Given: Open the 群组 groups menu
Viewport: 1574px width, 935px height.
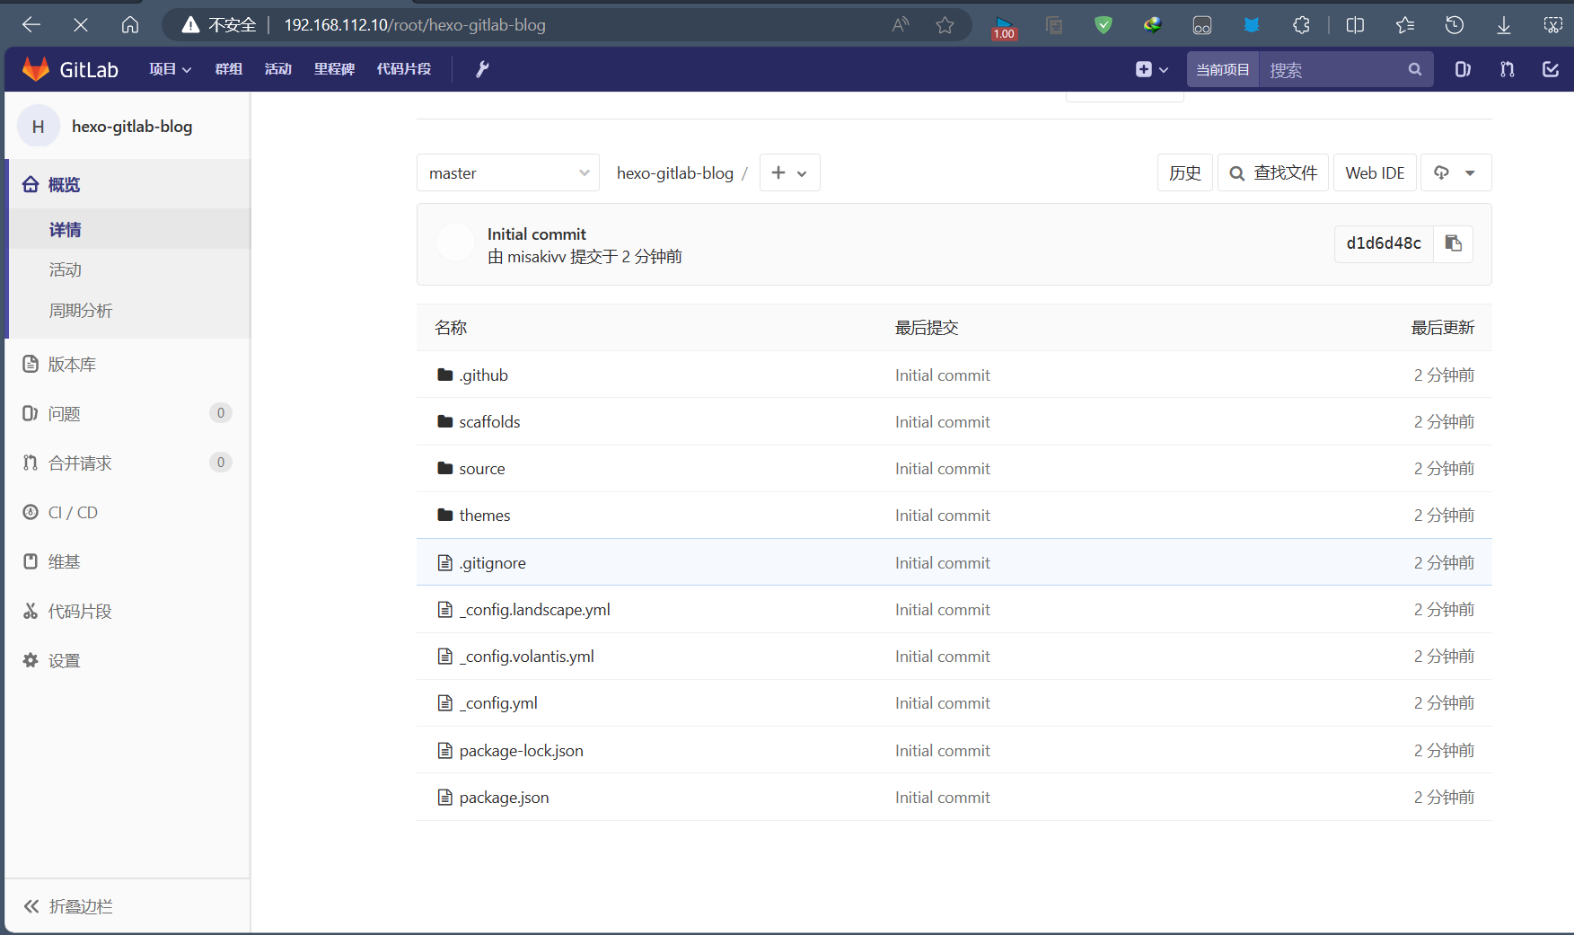Looking at the screenshot, I should (x=228, y=69).
